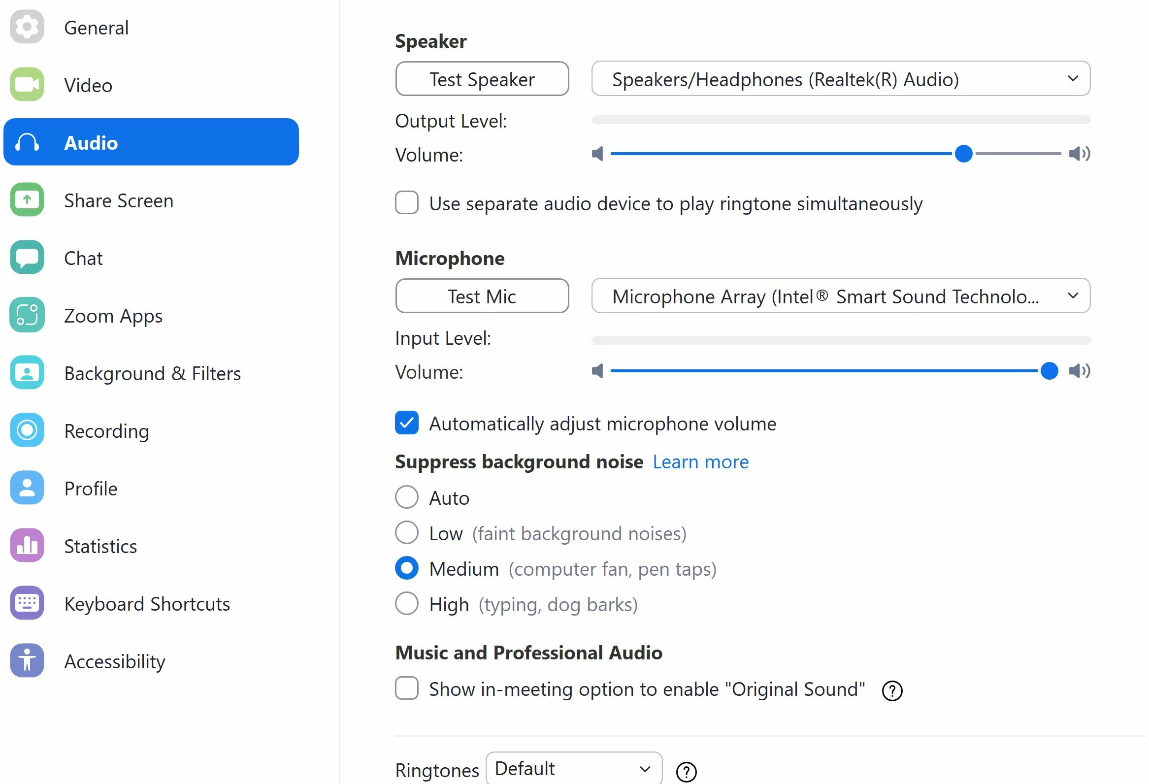
Task: Open the Zoom Apps icon
Action: (27, 315)
